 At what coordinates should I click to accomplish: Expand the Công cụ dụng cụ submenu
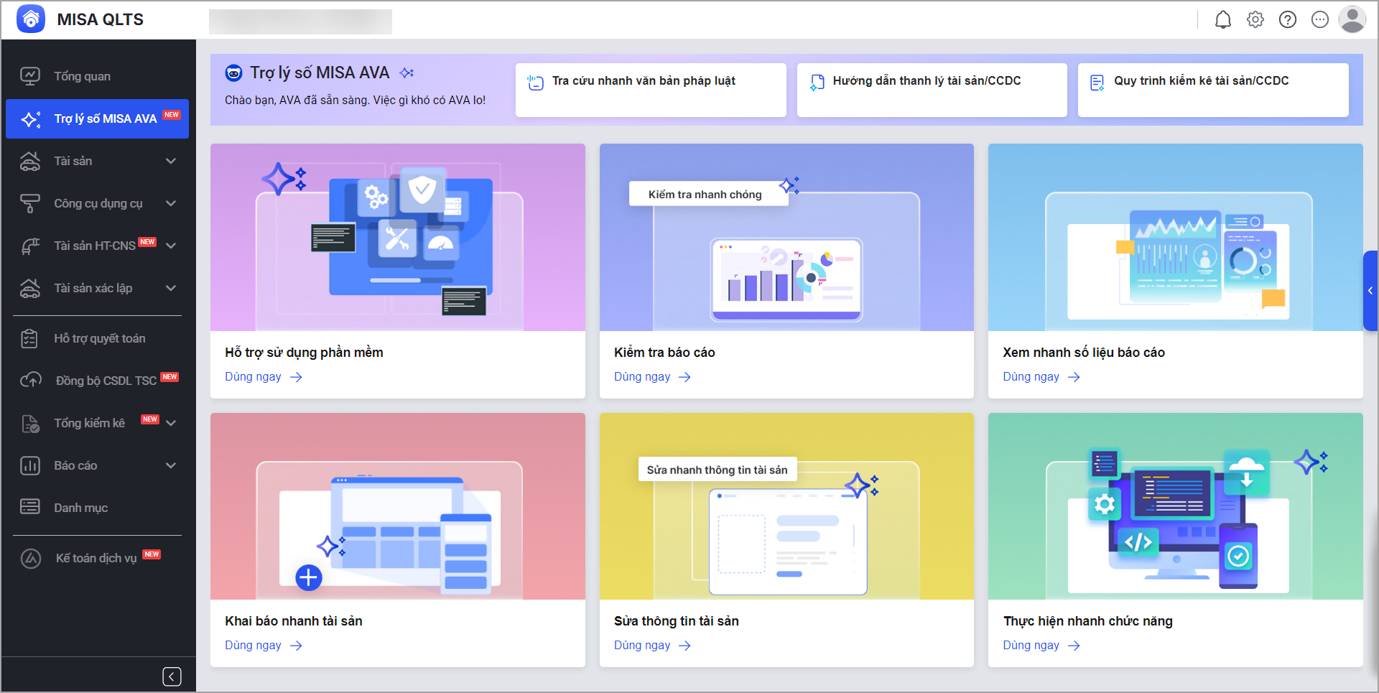(171, 203)
